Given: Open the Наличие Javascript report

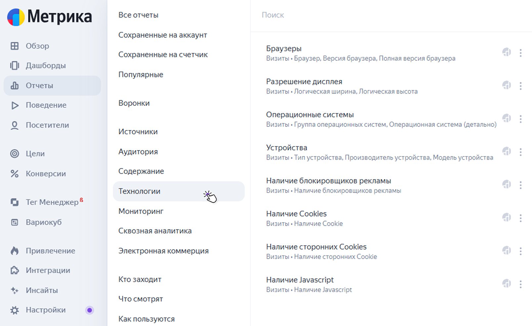Looking at the screenshot, I should tap(300, 280).
